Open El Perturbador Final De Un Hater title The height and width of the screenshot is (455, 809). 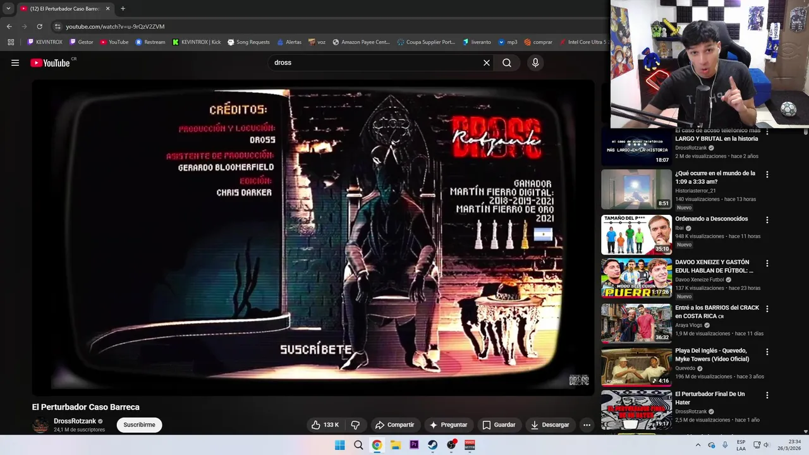point(710,398)
